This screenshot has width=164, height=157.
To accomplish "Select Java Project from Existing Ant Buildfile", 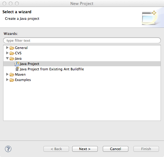I will [52, 69].
